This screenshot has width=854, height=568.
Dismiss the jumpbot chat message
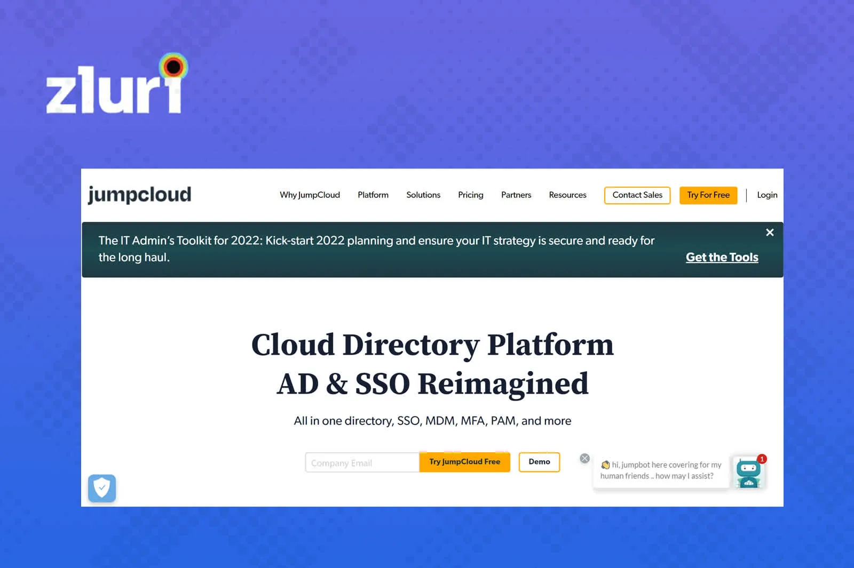585,458
